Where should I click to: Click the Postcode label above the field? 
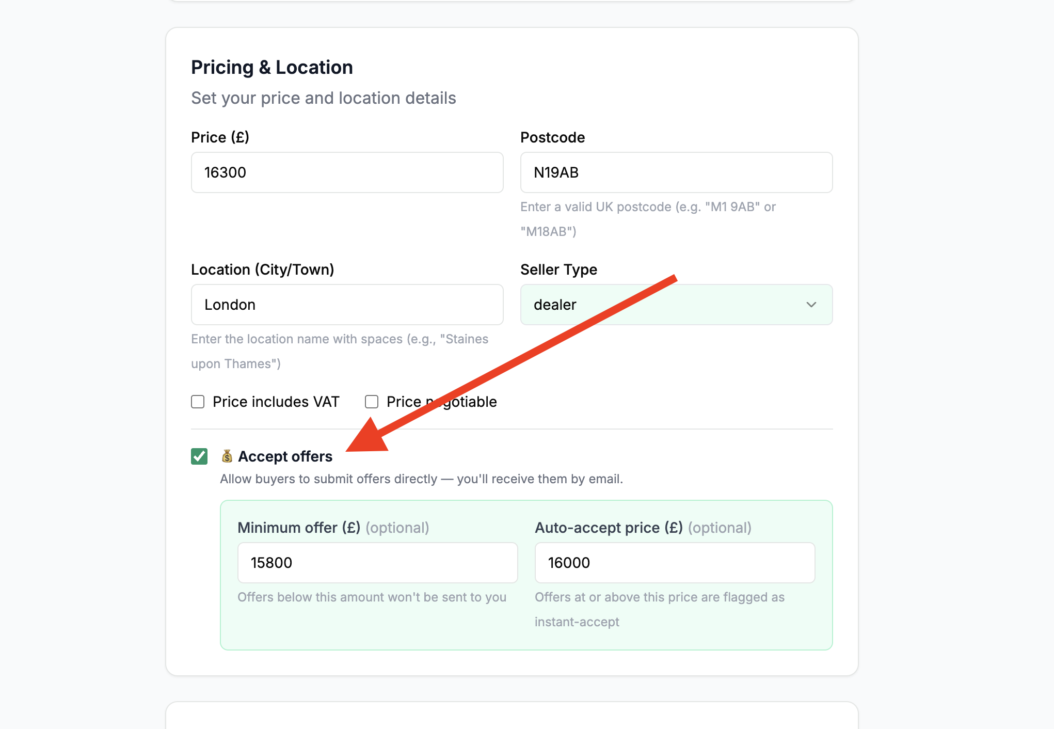tap(552, 137)
